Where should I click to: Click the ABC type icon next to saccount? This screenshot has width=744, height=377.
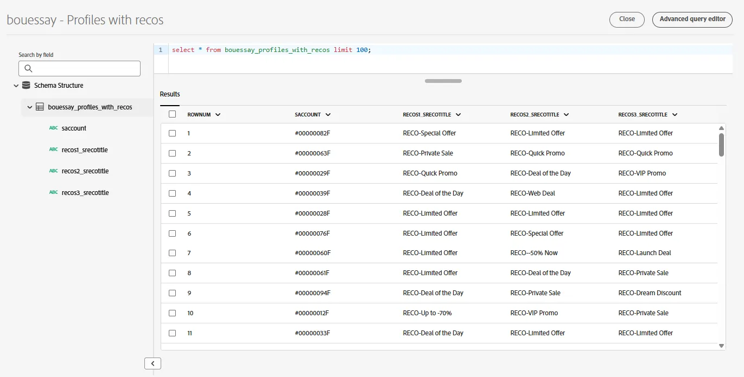coord(53,128)
